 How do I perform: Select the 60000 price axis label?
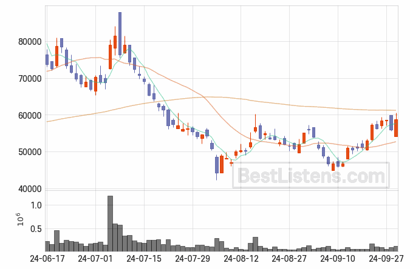tap(30, 115)
